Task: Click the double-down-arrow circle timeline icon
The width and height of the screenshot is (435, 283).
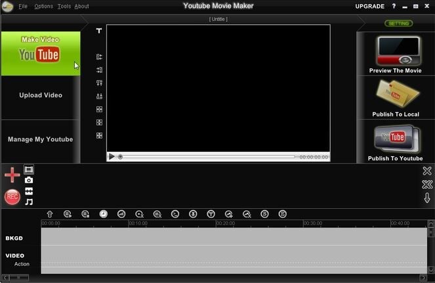Action: click(193, 214)
